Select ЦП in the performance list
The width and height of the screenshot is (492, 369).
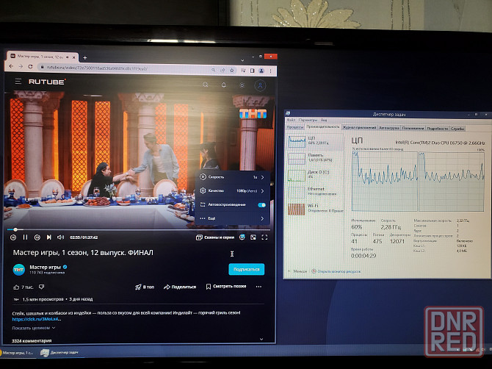pos(315,141)
